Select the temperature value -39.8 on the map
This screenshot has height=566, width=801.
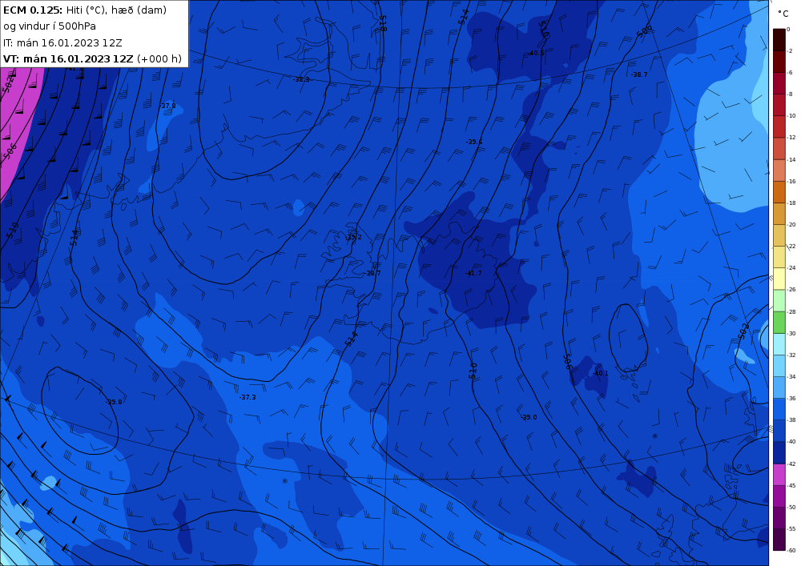click(114, 402)
